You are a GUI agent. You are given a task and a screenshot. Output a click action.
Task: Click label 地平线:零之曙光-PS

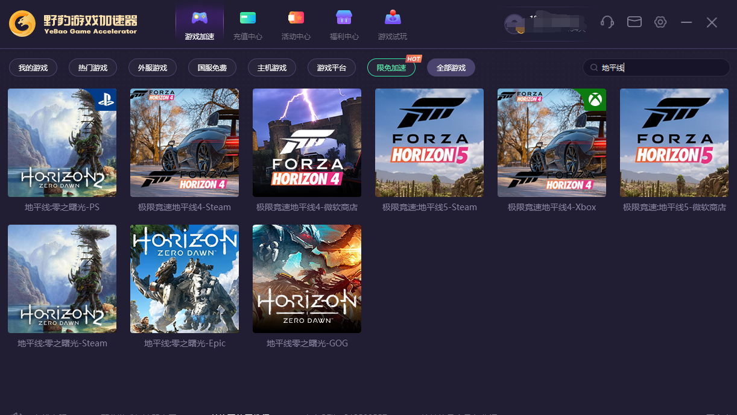[x=62, y=207]
